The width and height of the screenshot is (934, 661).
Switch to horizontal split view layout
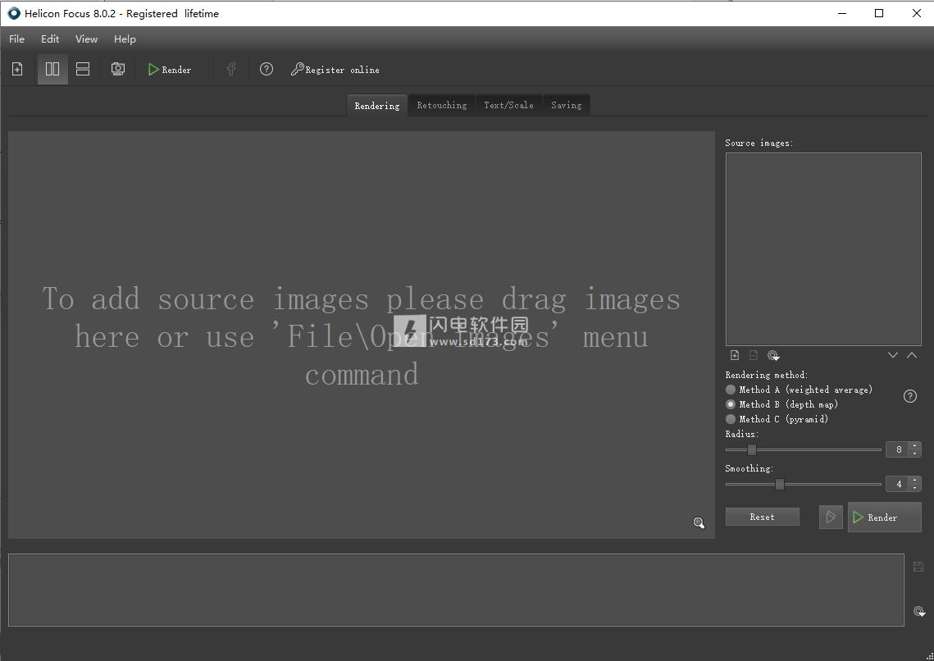[x=83, y=69]
